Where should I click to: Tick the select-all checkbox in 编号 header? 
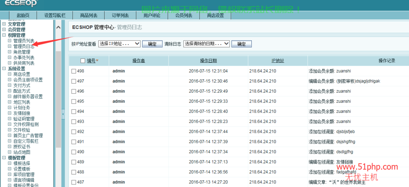[83, 61]
